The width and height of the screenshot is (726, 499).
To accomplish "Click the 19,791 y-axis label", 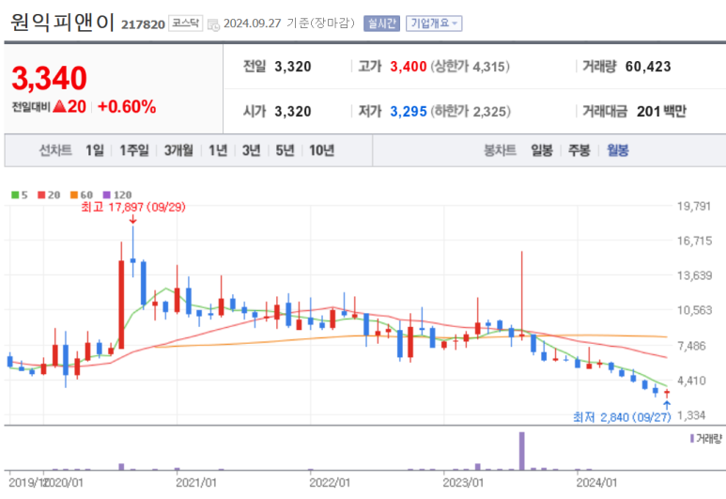I will (694, 206).
